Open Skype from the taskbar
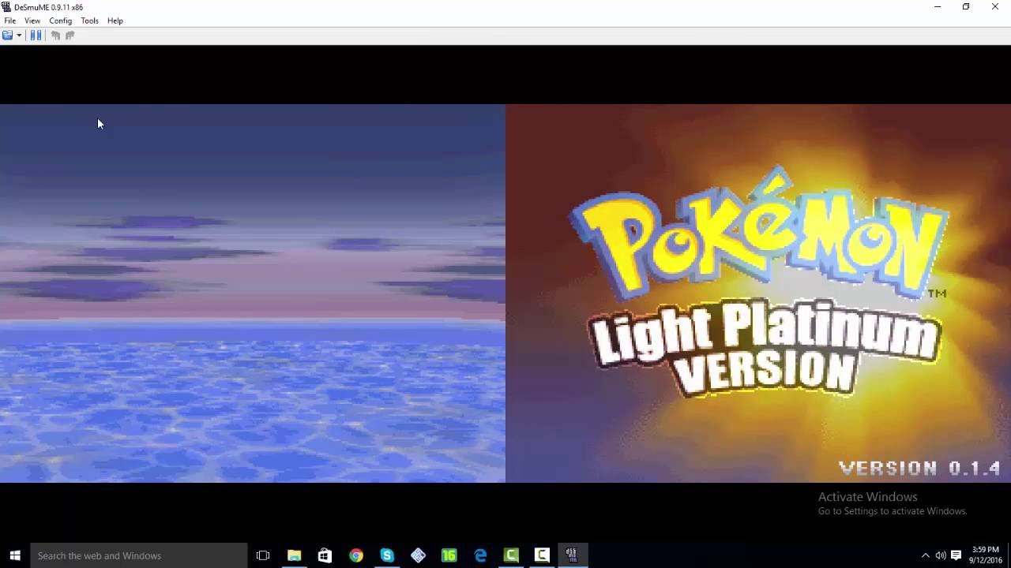The width and height of the screenshot is (1011, 568). 387,555
